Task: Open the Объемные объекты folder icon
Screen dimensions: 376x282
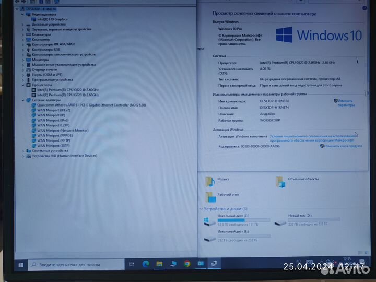Action: point(280,182)
